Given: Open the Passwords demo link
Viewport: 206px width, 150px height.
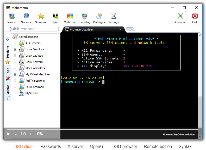Looking at the screenshot, I should point(51,146).
